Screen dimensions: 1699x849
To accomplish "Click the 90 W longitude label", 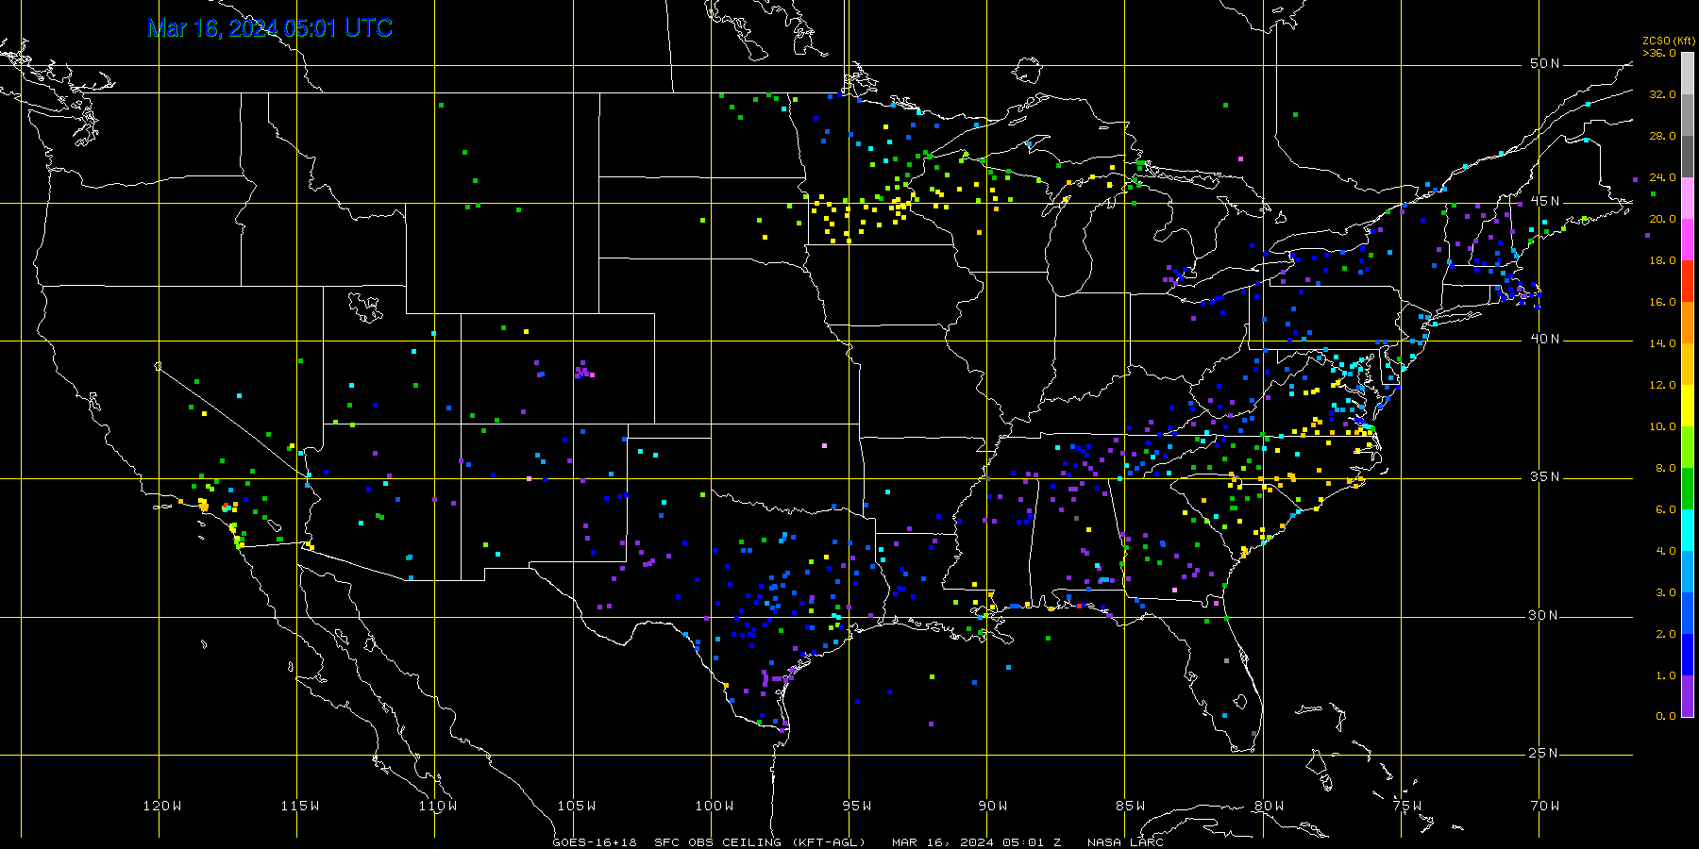I will (x=993, y=806).
